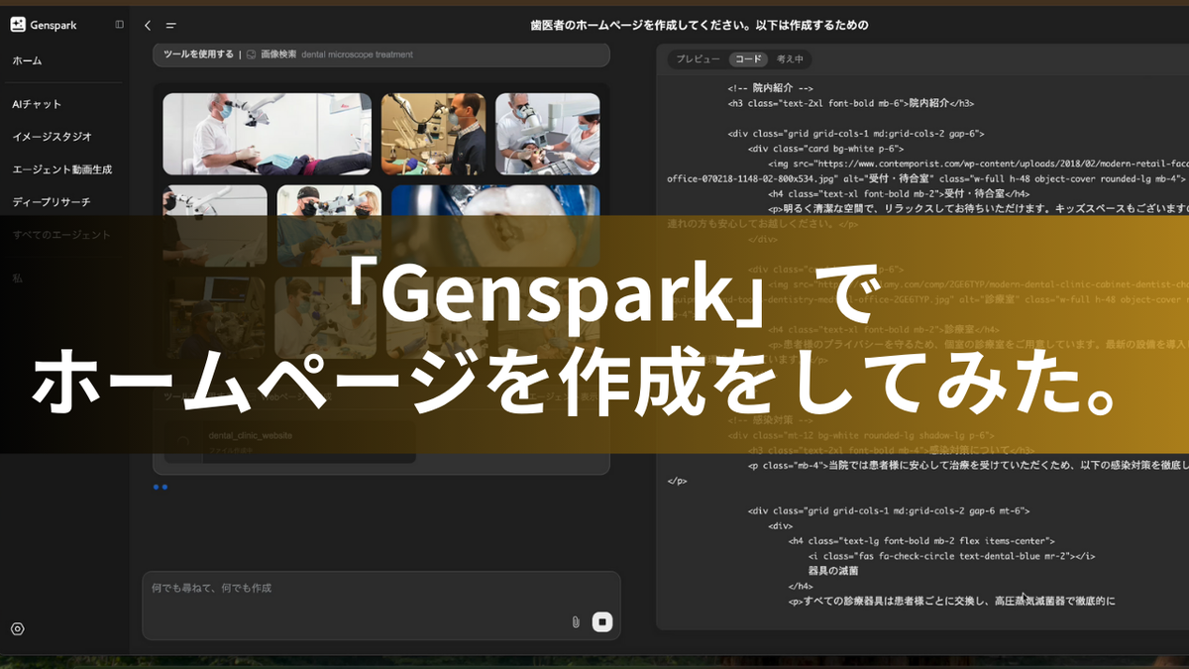
Task: Click the paperclip attachment icon
Action: [576, 622]
